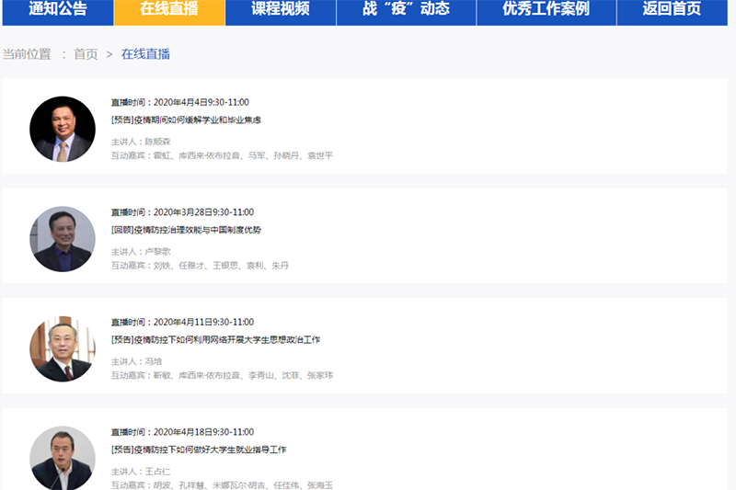Select the highlighted 在线直播 tab

point(168,10)
